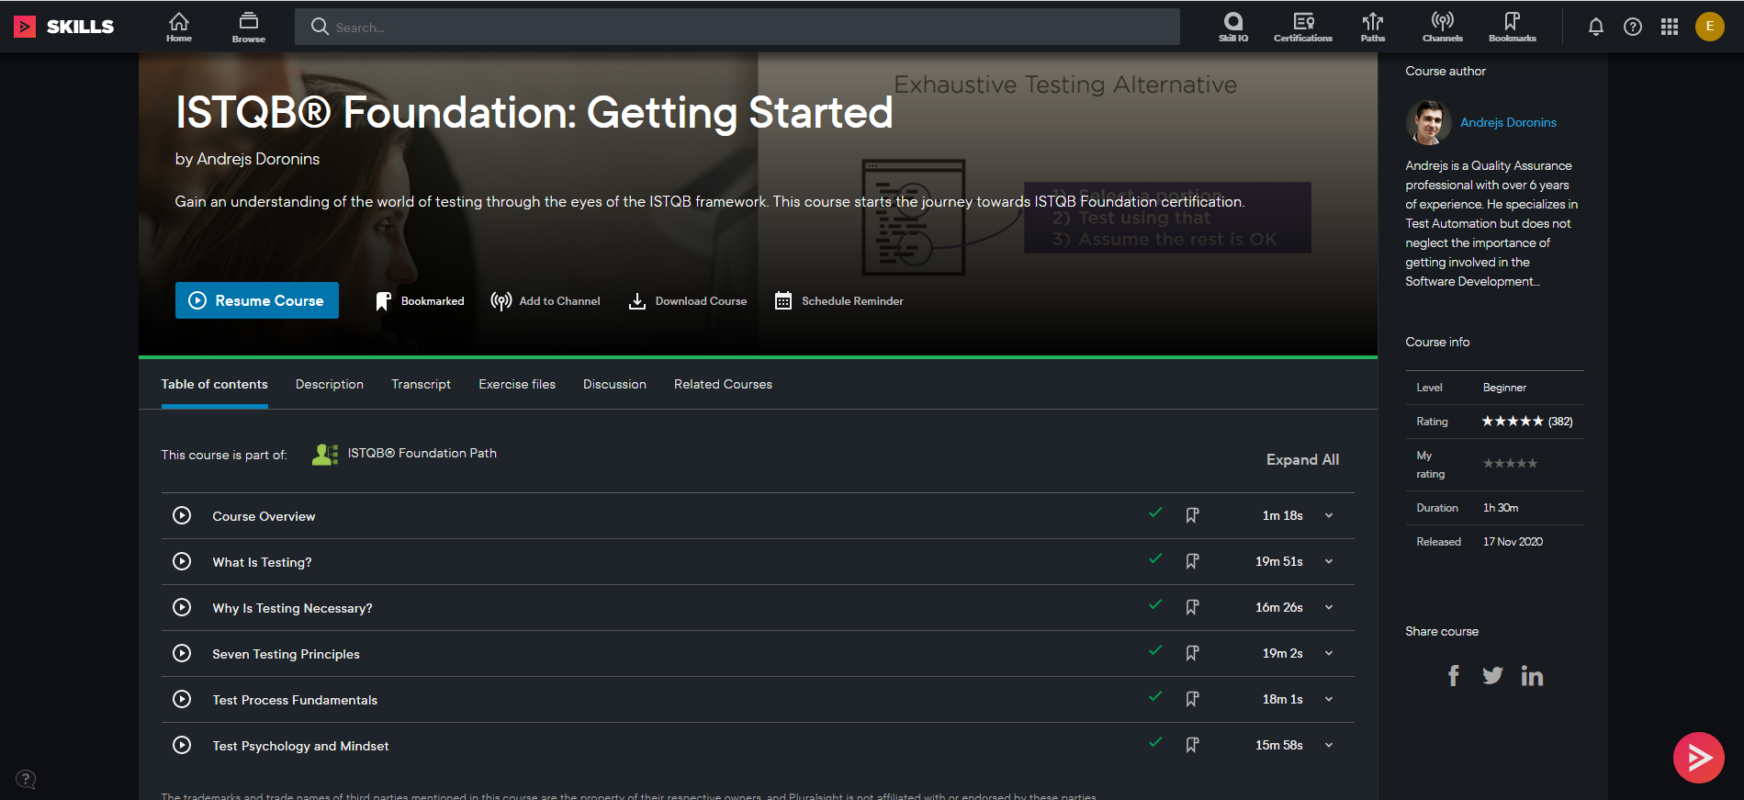This screenshot has height=800, width=1744.
Task: Expand the Course Overview chevron
Action: [x=1329, y=516]
